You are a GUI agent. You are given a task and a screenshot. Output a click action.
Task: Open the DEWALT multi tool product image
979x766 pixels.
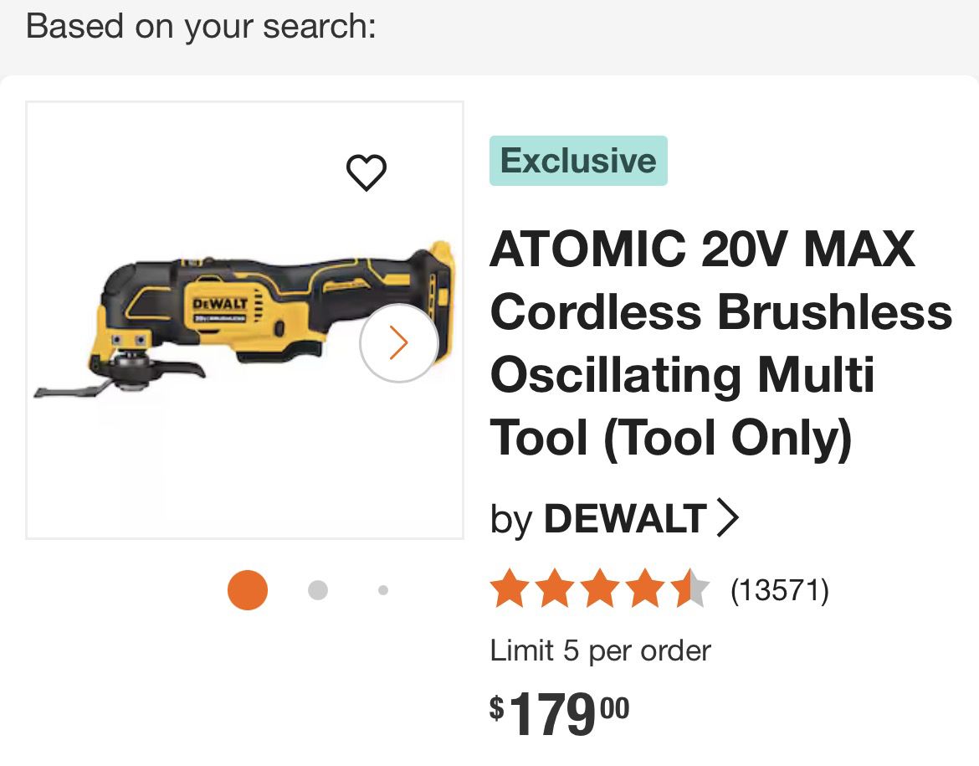tap(244, 320)
